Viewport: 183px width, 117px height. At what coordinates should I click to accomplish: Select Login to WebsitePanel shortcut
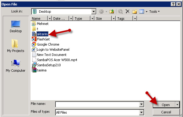(53, 50)
